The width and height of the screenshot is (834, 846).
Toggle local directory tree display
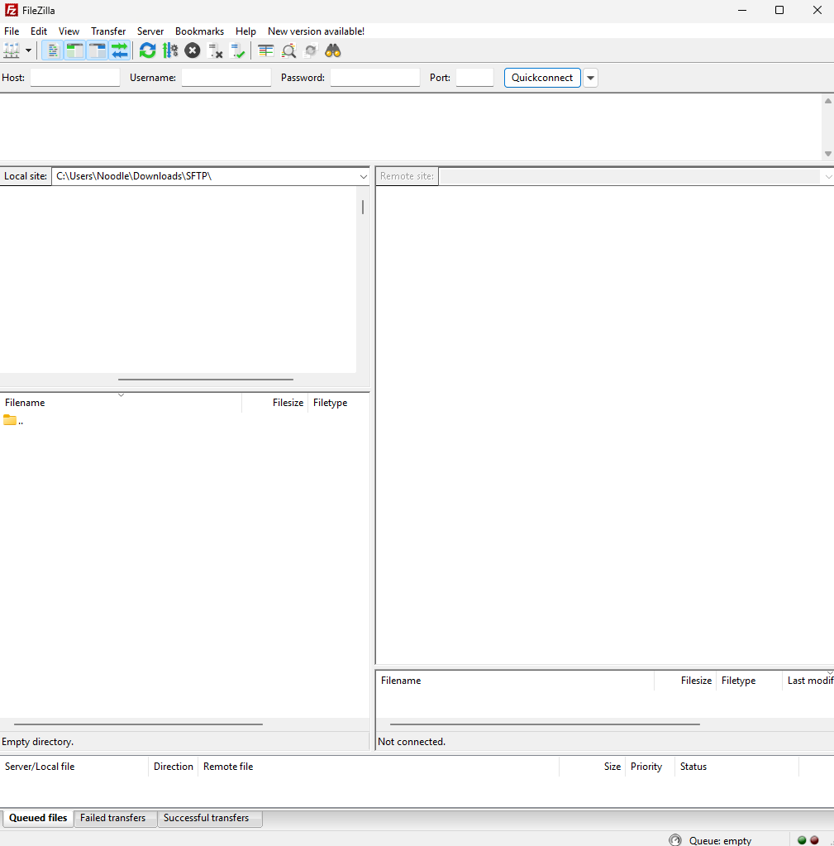point(74,50)
